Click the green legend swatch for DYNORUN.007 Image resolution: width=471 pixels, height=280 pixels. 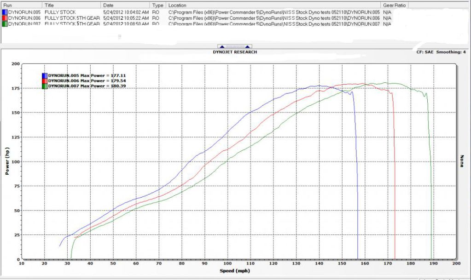[x=44, y=86]
